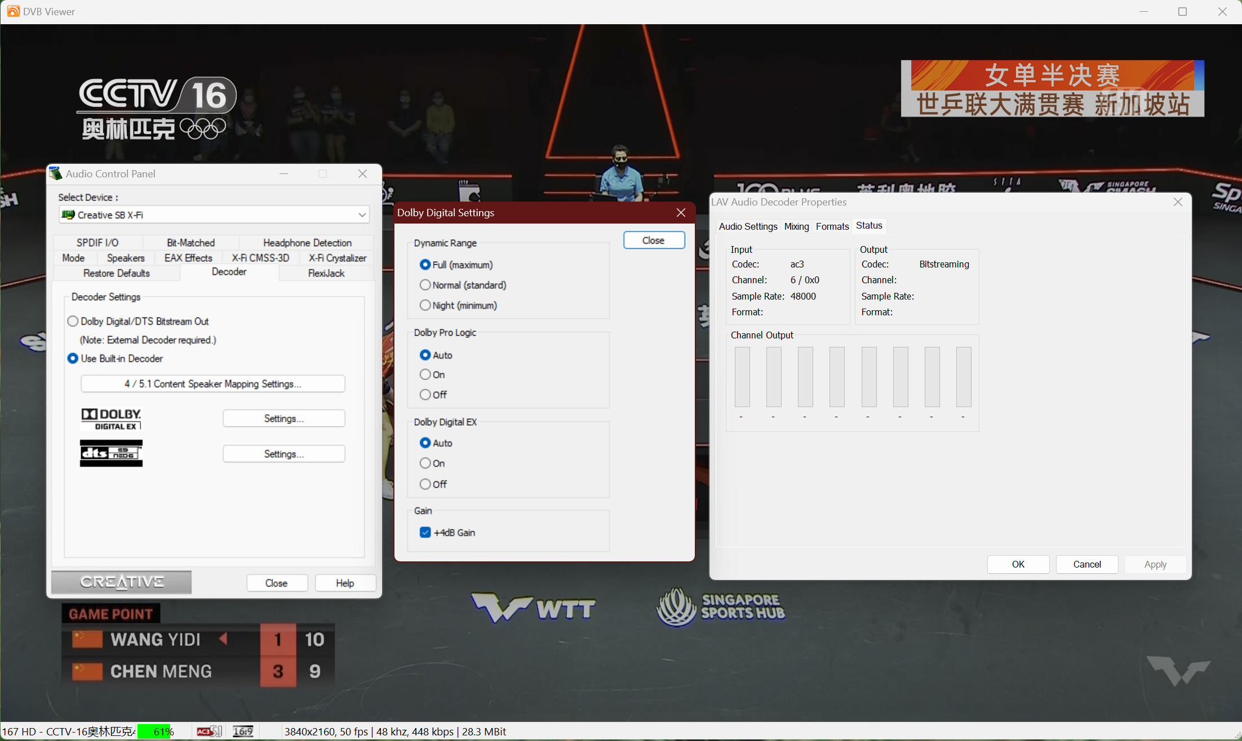Image resolution: width=1242 pixels, height=741 pixels.
Task: Open the Restore Defaults tab
Action: (117, 273)
